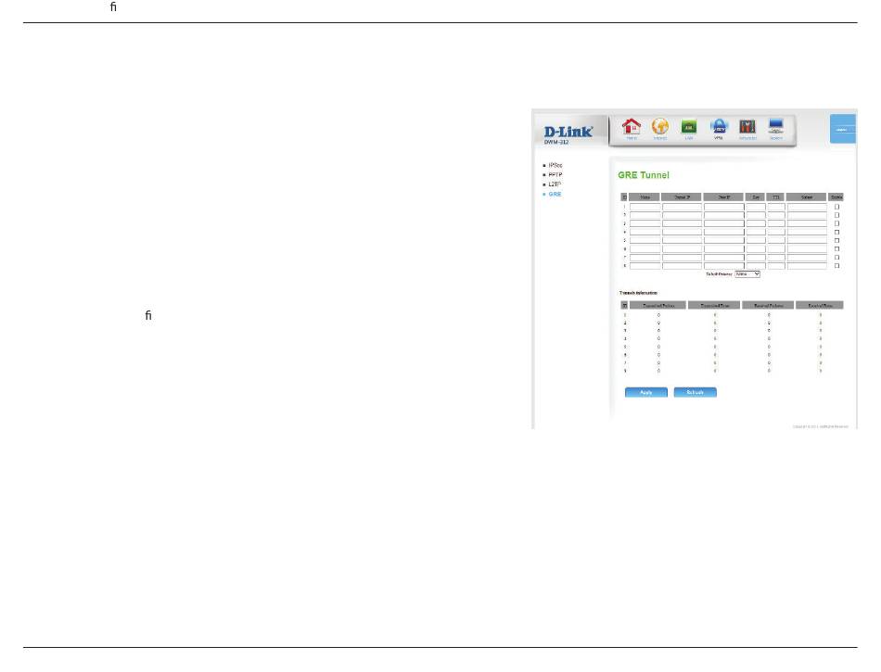Click the Refresh button
The width and height of the screenshot is (881, 672).
(x=695, y=392)
